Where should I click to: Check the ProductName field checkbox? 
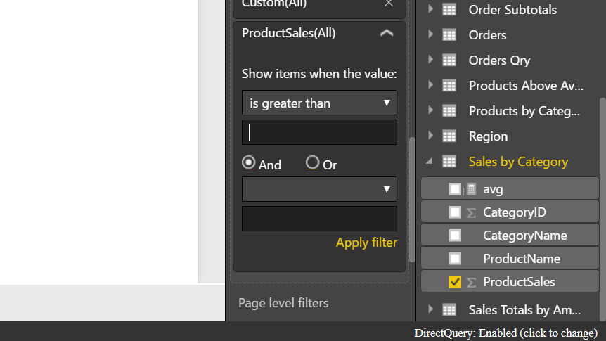coord(455,259)
